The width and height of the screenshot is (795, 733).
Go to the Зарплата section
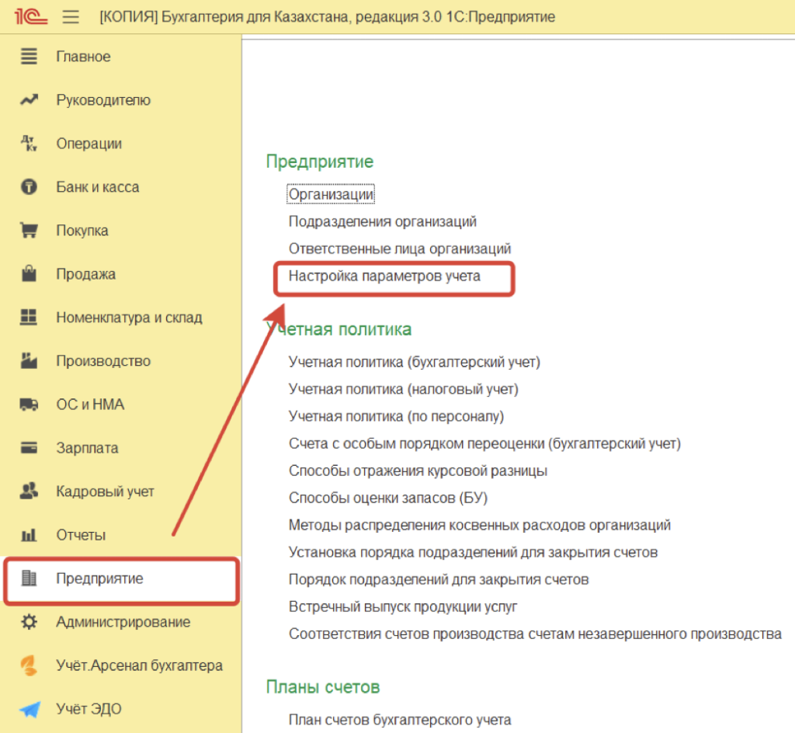(x=87, y=448)
